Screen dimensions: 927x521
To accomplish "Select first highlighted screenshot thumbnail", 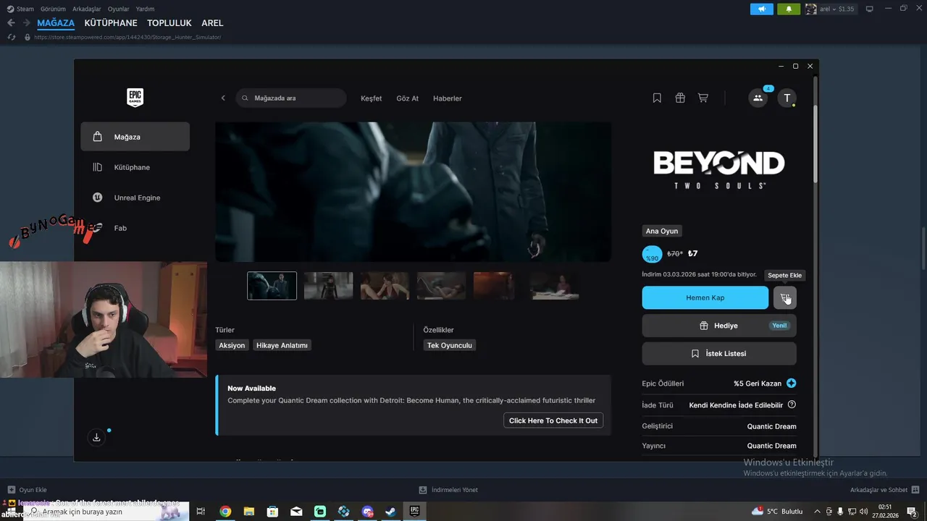I will tap(272, 286).
